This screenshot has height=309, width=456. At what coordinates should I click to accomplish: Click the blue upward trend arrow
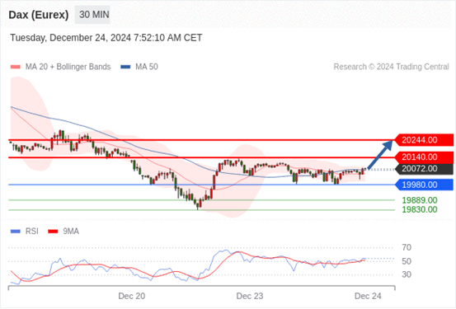380,155
